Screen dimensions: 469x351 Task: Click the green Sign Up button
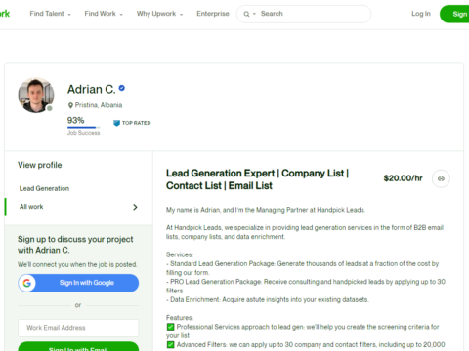pyautogui.click(x=454, y=14)
